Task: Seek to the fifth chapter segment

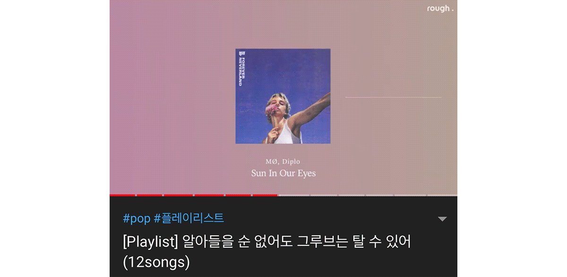Action: [238, 195]
